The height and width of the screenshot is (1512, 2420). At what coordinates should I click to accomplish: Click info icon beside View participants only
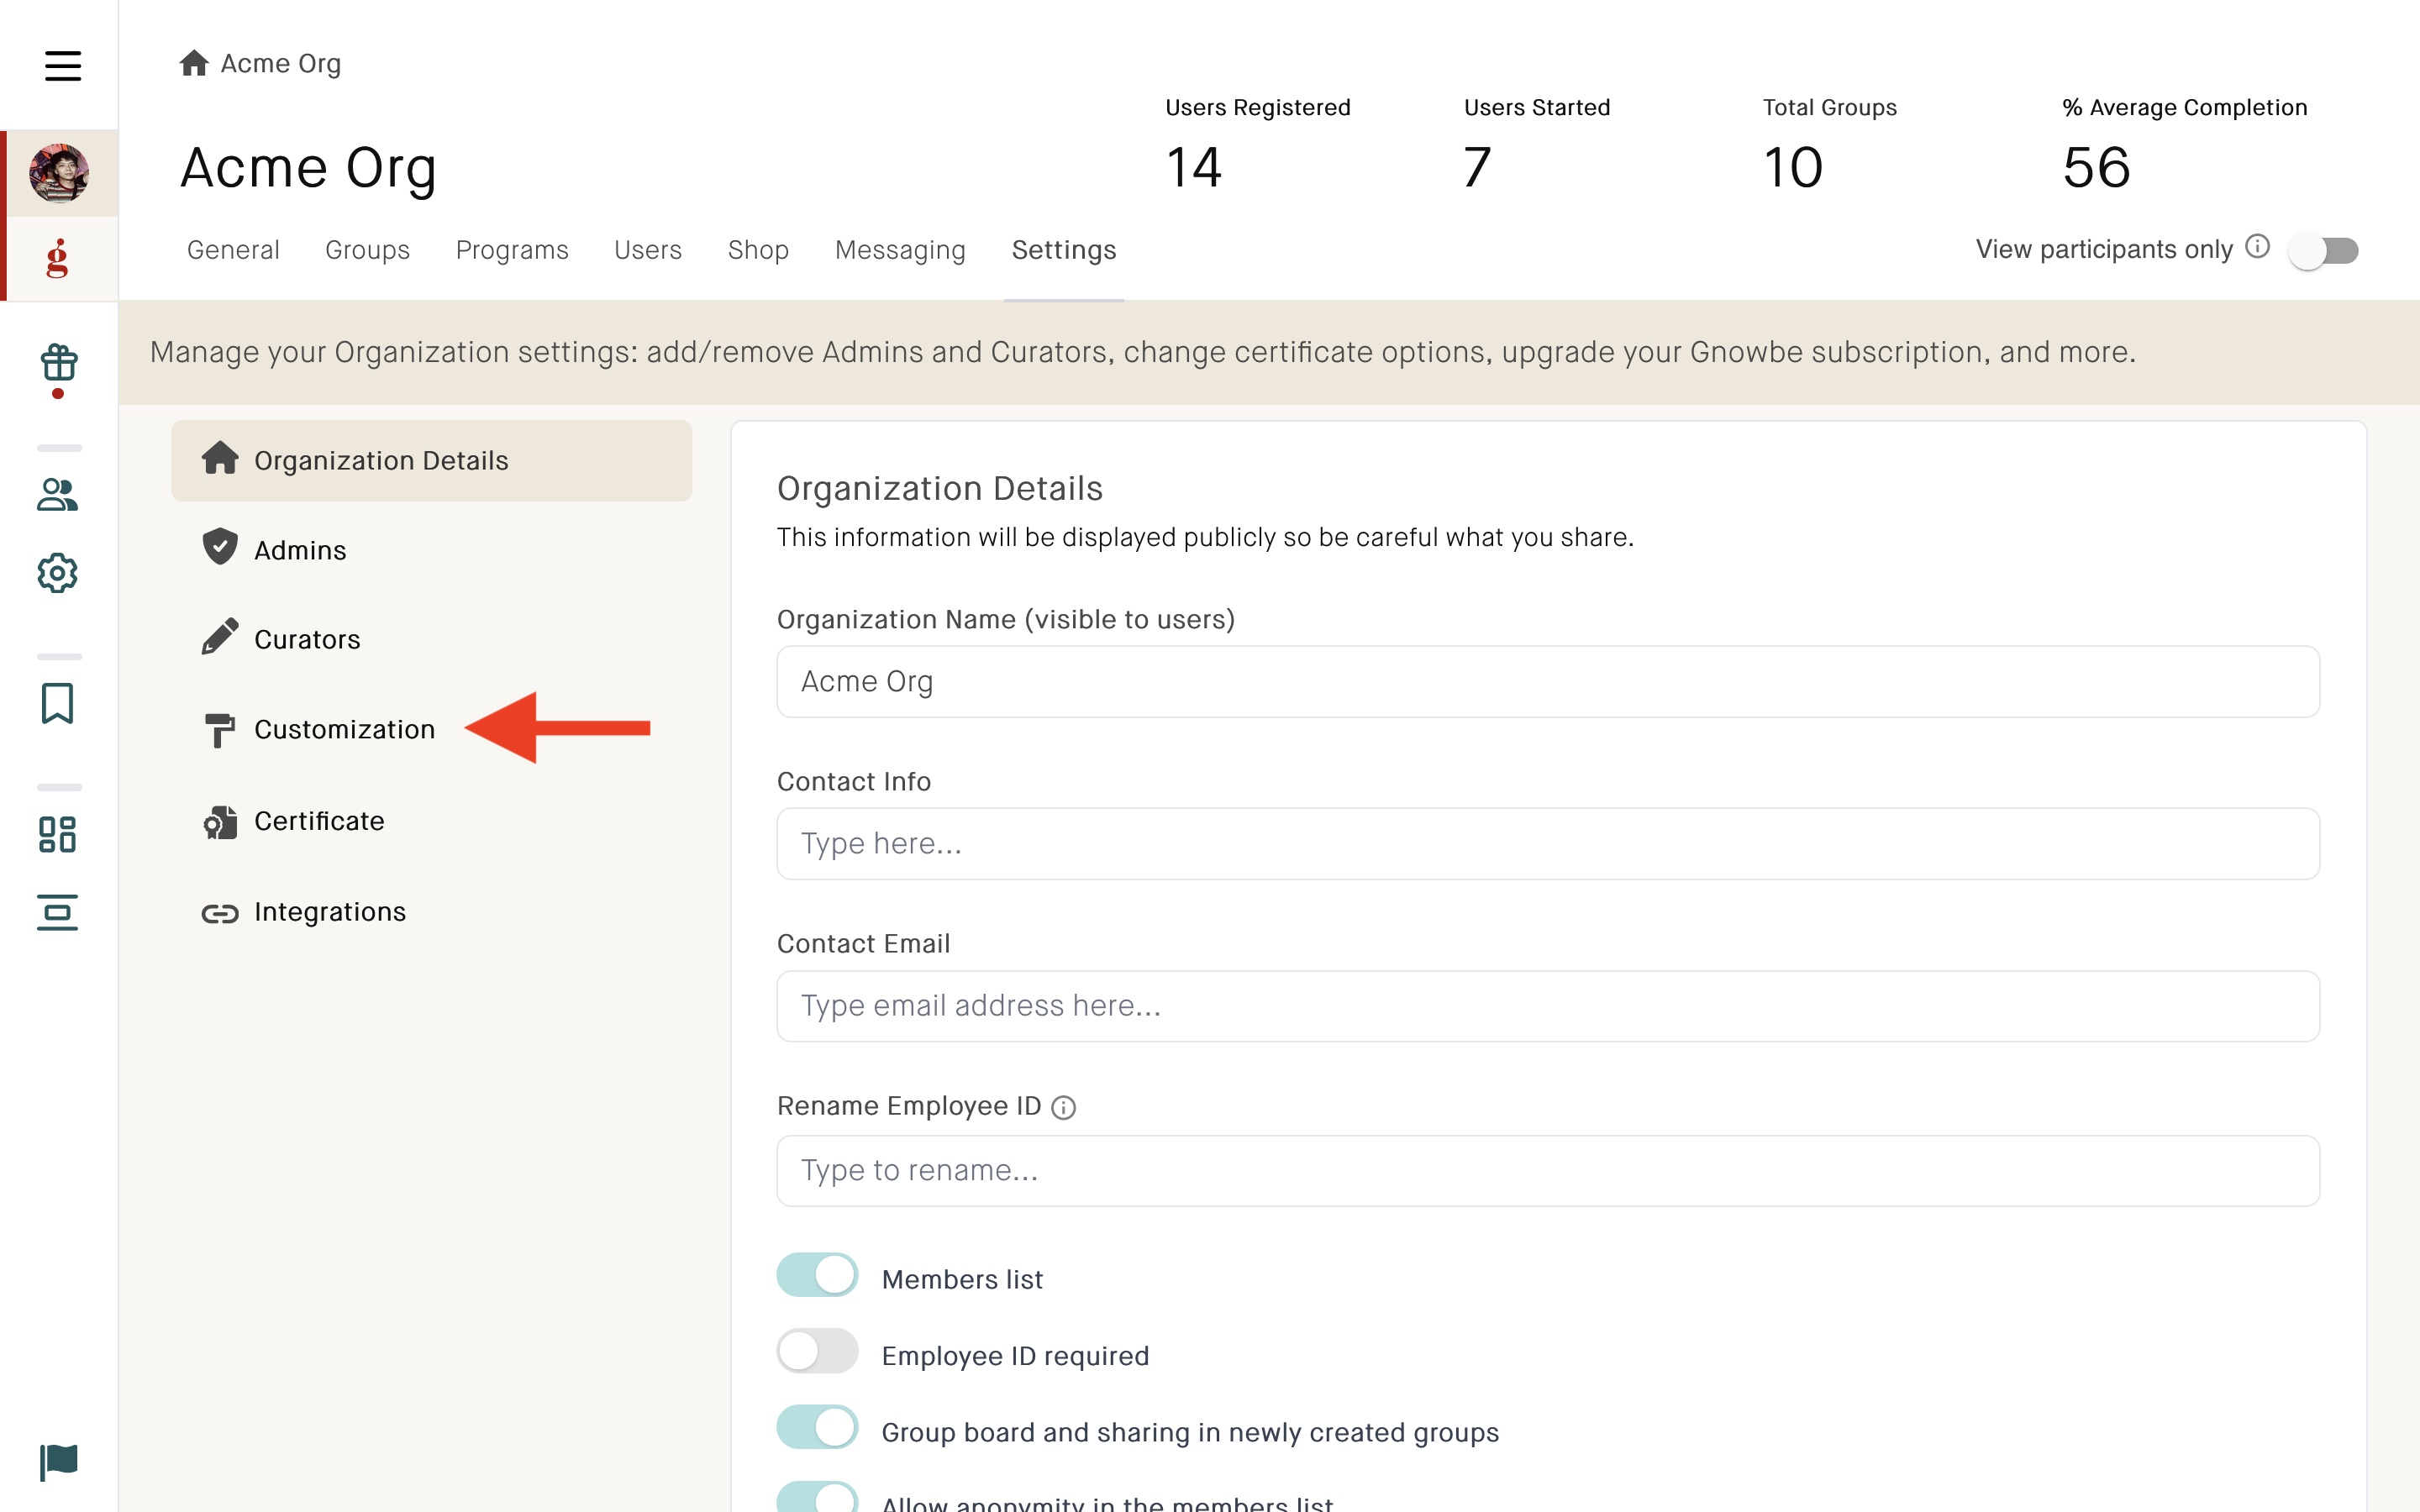click(x=2258, y=246)
